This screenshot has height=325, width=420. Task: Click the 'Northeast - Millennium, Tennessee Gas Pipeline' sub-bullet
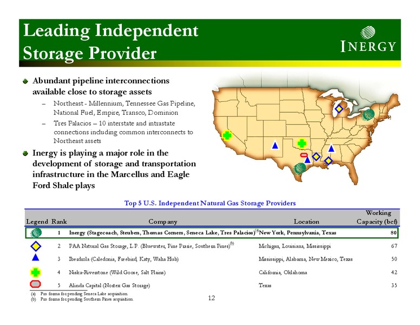point(124,108)
